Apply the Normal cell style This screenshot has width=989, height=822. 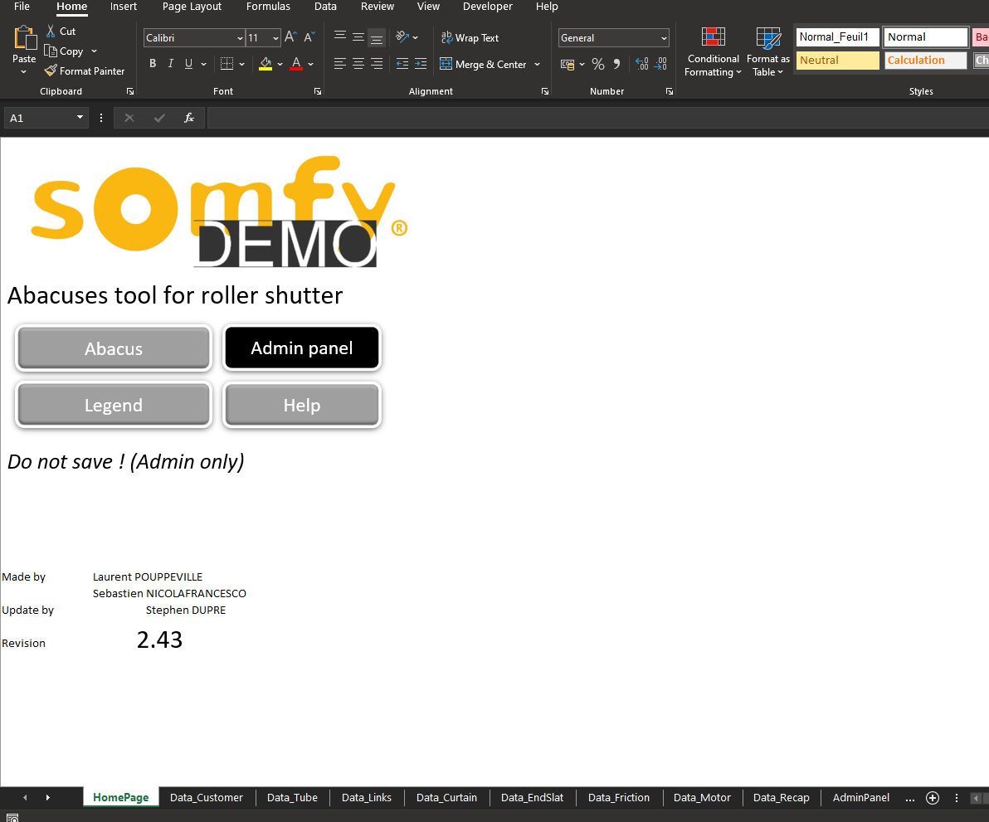[925, 37]
